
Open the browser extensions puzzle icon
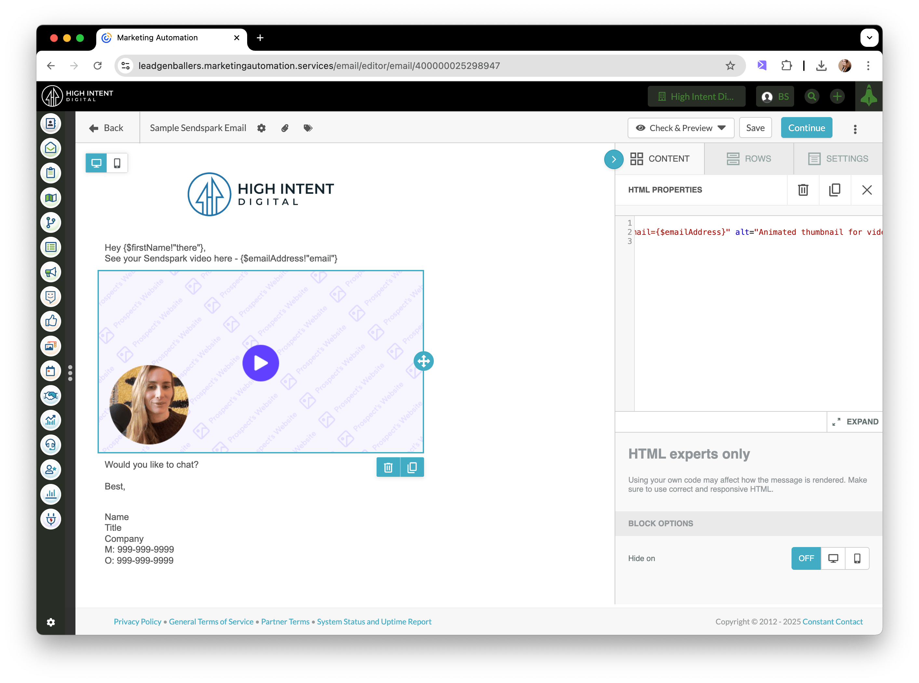click(x=786, y=66)
